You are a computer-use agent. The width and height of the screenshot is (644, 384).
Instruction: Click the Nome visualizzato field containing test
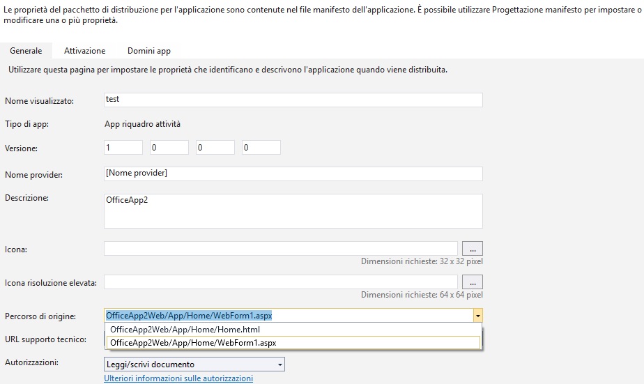(293, 100)
